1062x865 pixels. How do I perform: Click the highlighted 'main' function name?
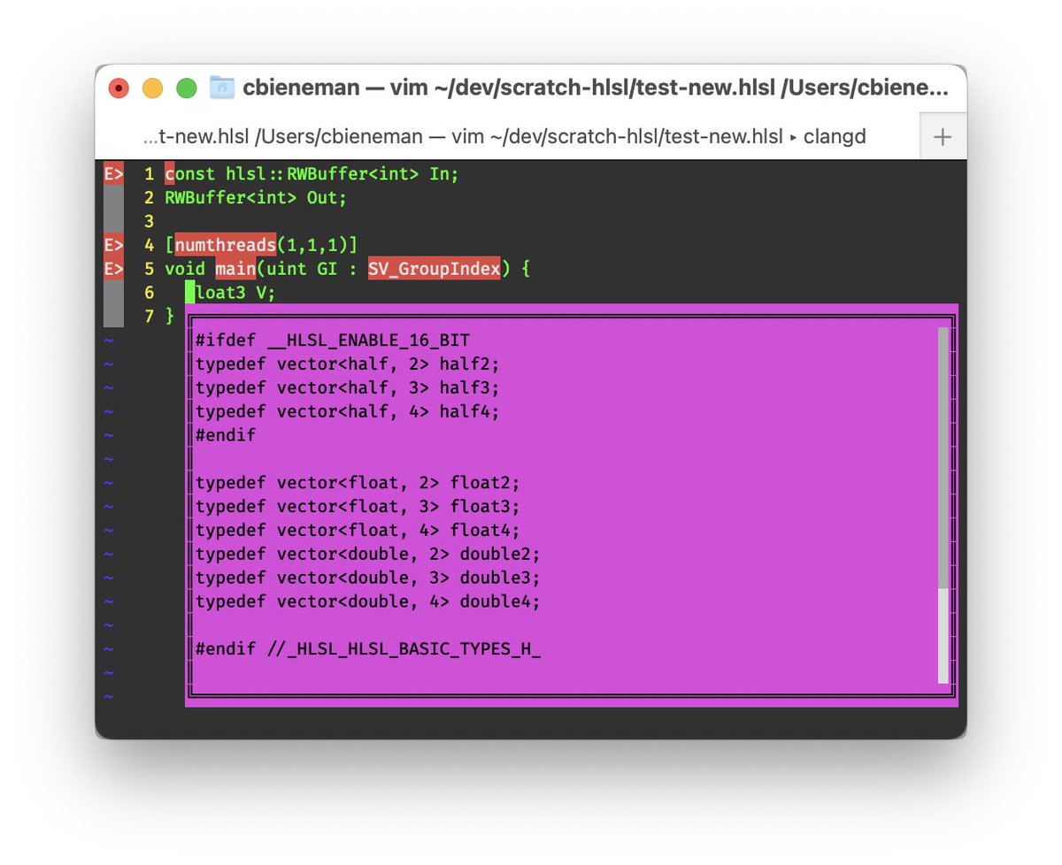click(x=235, y=269)
